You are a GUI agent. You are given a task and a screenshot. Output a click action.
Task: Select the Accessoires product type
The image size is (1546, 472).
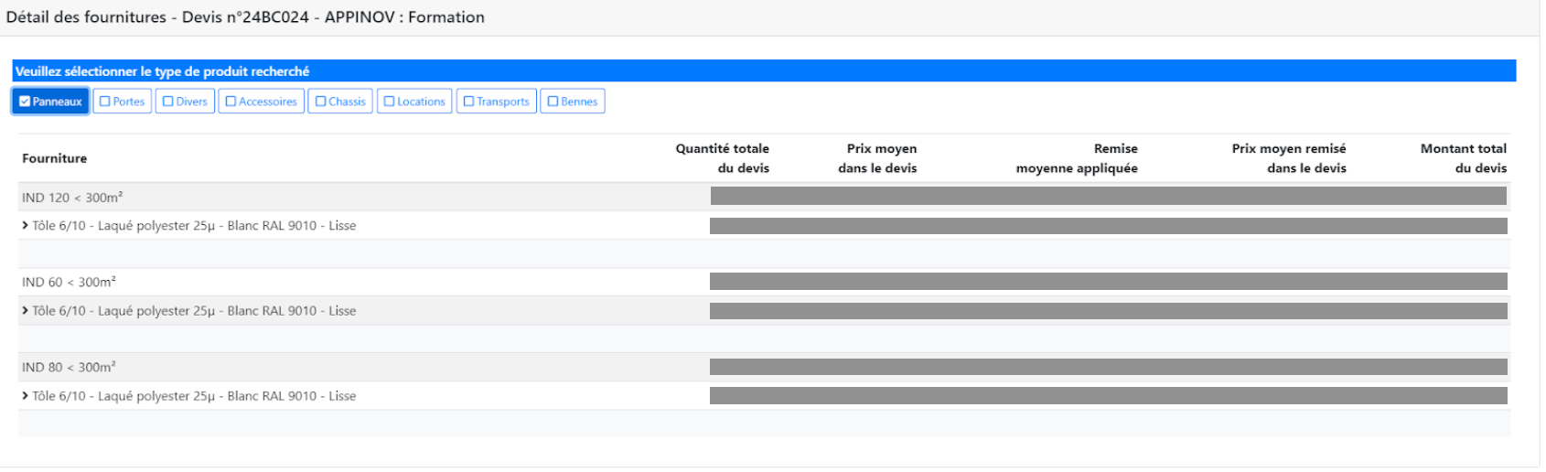tap(231, 102)
